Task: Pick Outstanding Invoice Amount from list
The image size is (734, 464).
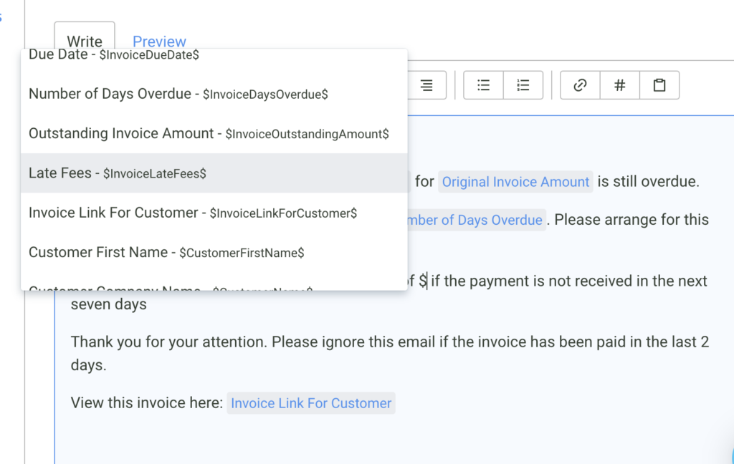Action: (x=208, y=134)
